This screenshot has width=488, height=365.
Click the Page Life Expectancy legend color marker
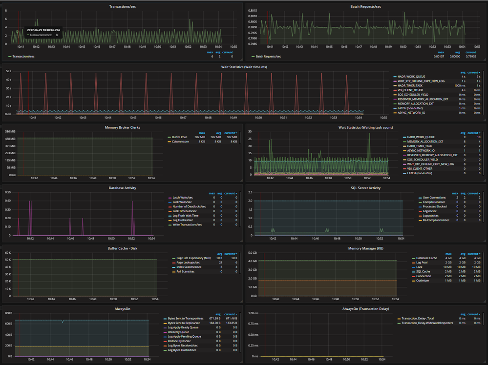(x=174, y=258)
